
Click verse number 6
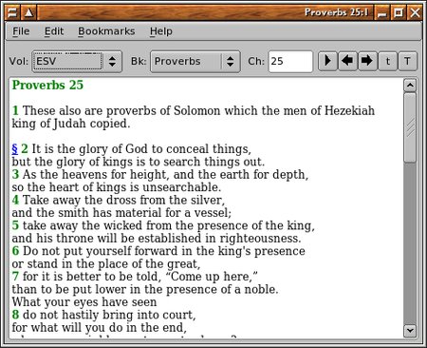click(x=15, y=251)
